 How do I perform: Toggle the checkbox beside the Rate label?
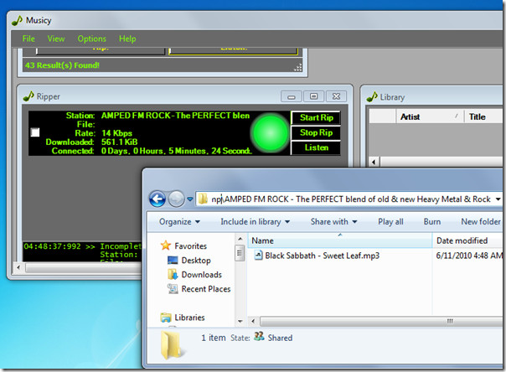click(35, 132)
